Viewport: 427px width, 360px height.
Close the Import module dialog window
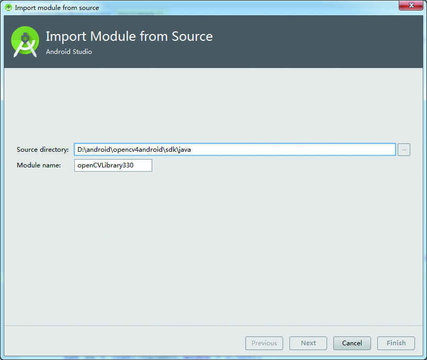(x=411, y=5)
